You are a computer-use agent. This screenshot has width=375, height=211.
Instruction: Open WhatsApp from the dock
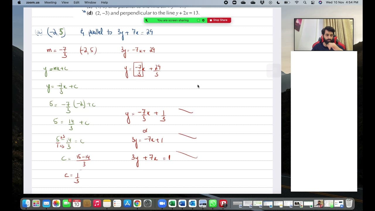tap(213, 203)
